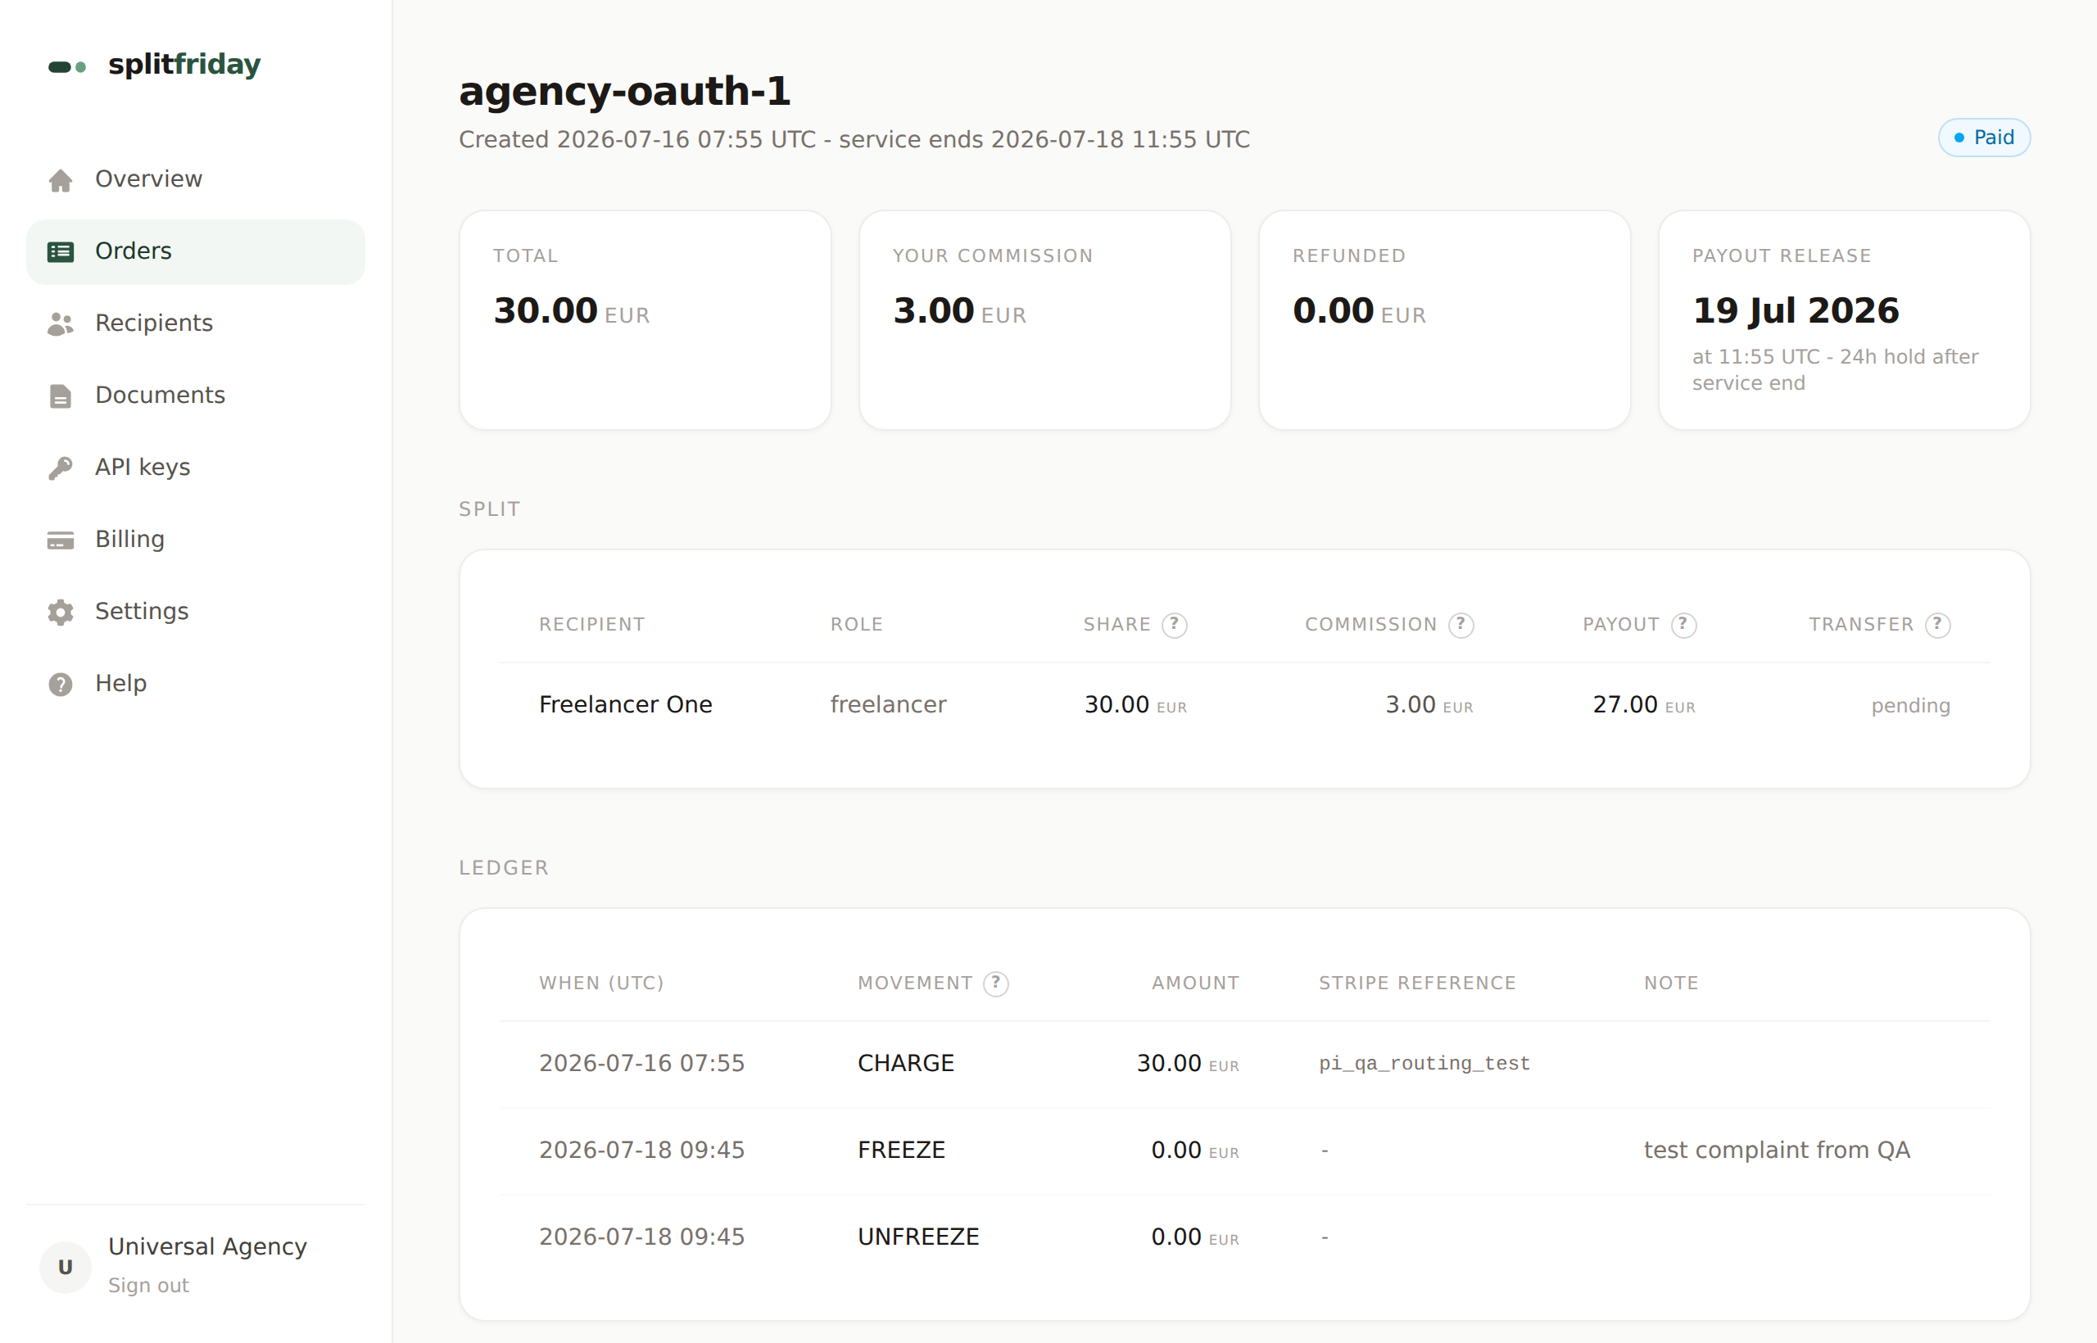Open the Recipients section
The width and height of the screenshot is (2097, 1343).
click(x=196, y=323)
